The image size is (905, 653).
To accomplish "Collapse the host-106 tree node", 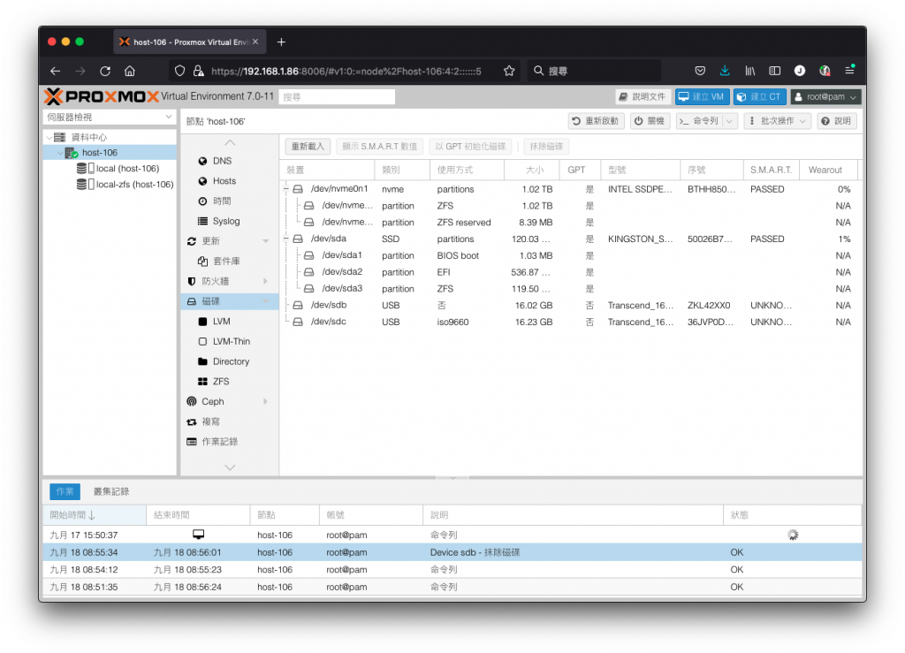I will 60,153.
